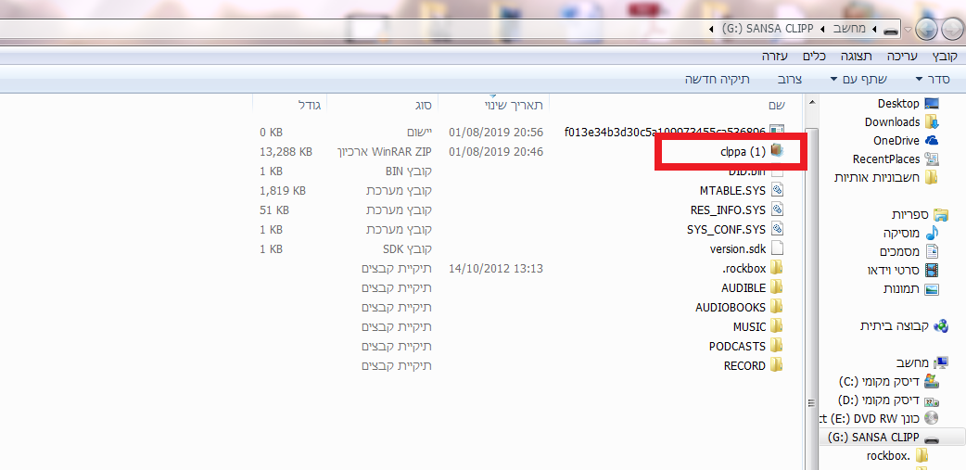Image resolution: width=966 pixels, height=470 pixels.
Task: Open OneDrive in the navigation pane
Action: click(x=906, y=141)
